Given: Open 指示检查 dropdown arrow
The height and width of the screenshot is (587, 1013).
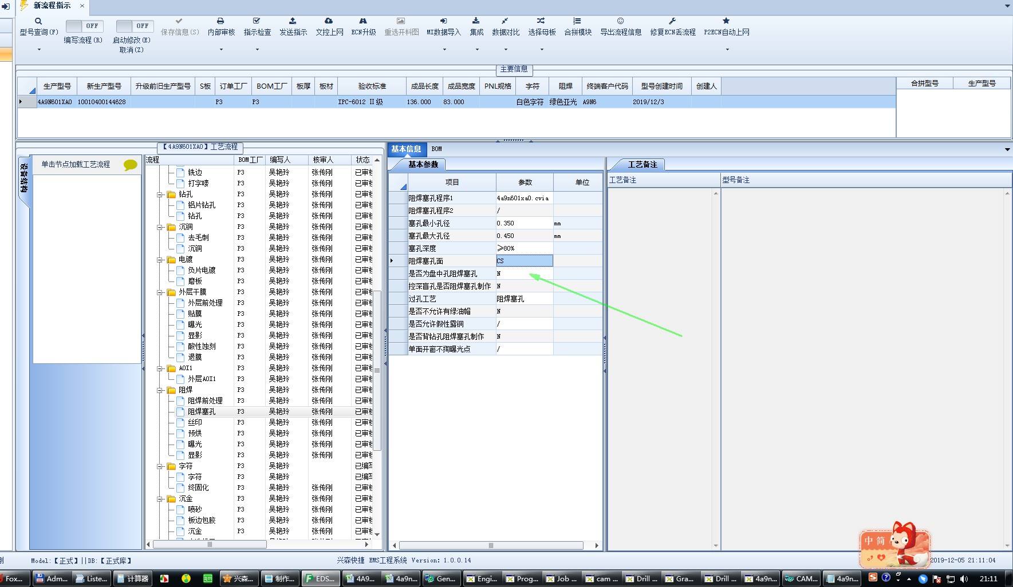Looking at the screenshot, I should (x=257, y=50).
